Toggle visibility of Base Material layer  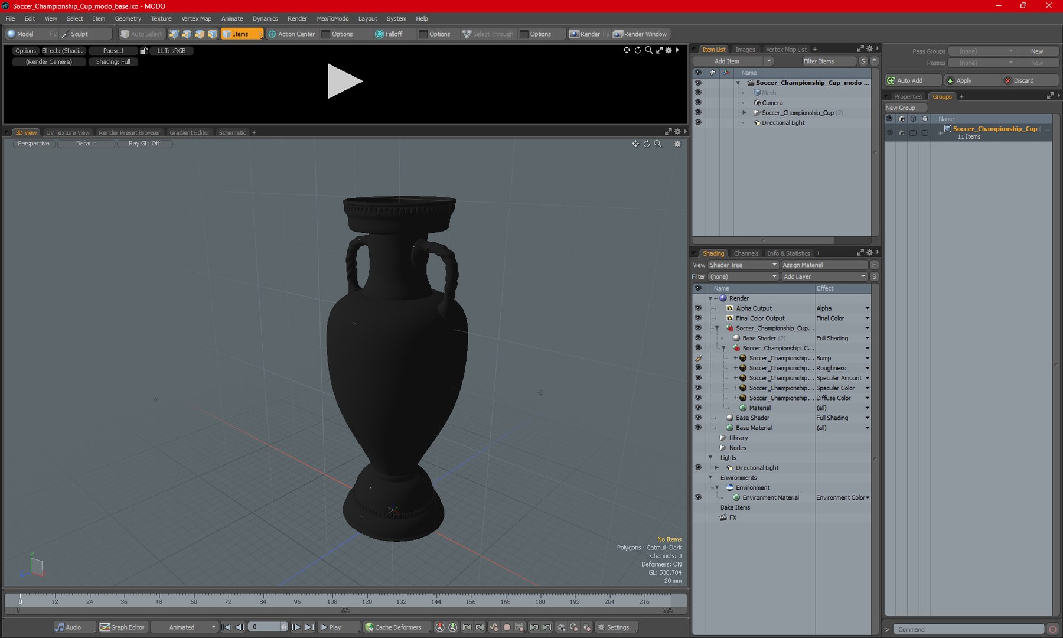point(698,428)
